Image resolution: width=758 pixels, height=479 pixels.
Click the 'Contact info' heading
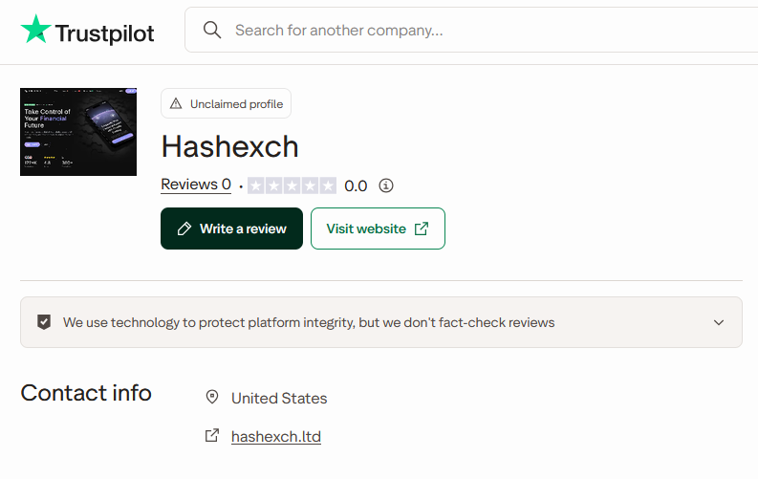pyautogui.click(x=86, y=393)
